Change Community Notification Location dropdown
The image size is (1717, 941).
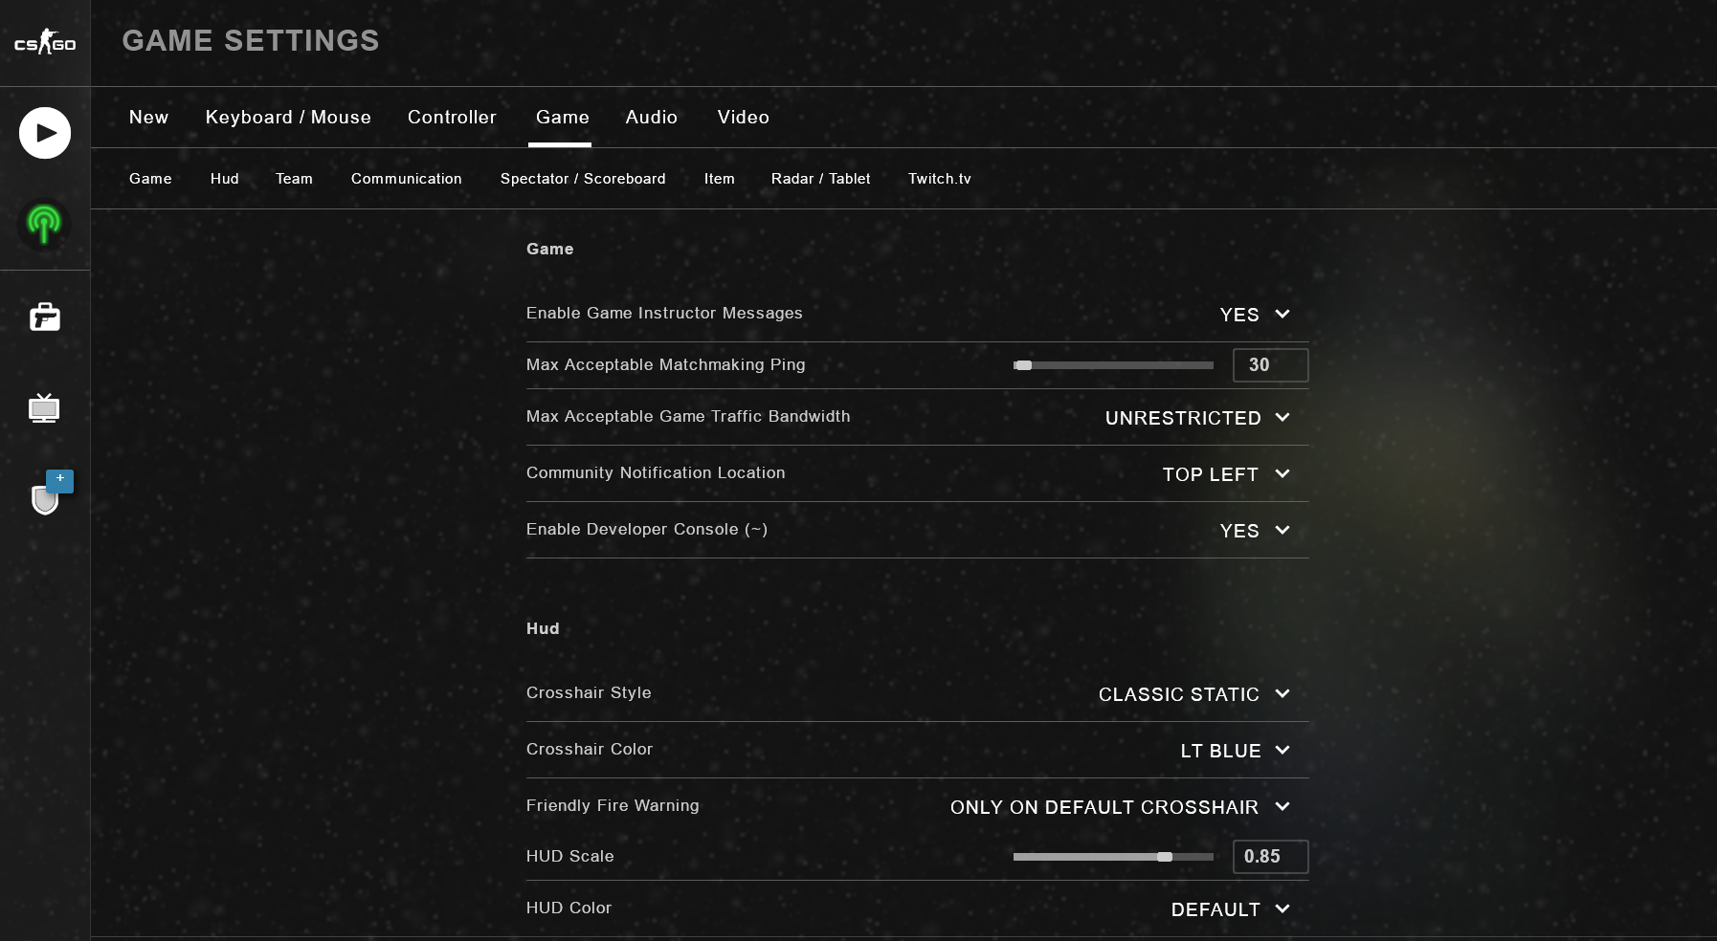(1226, 474)
